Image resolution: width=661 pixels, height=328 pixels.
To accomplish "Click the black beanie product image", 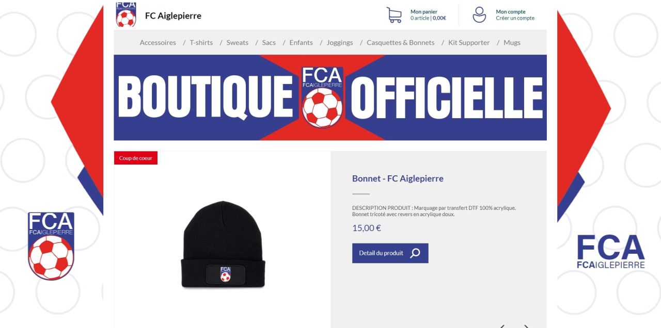I will pos(223,244).
